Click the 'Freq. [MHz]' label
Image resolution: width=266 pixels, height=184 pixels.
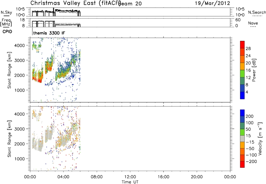coord(6,23)
